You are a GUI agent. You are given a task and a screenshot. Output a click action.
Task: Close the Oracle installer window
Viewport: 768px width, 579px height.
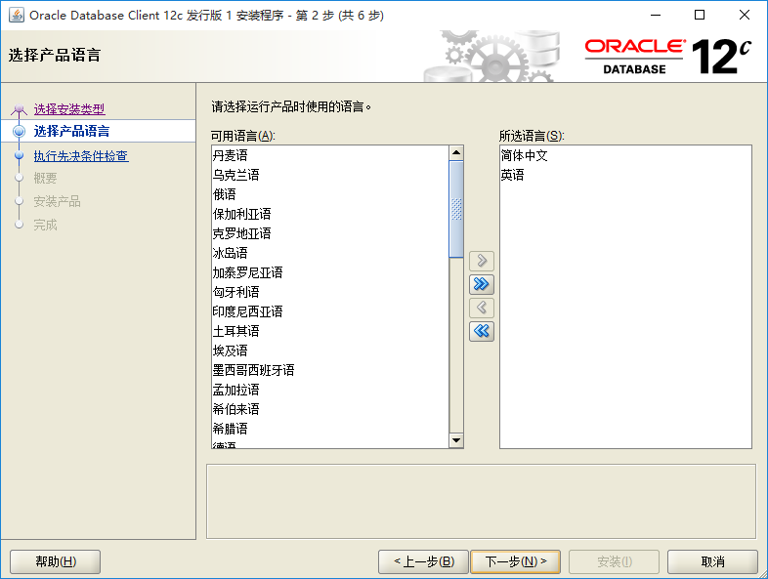[x=744, y=16]
